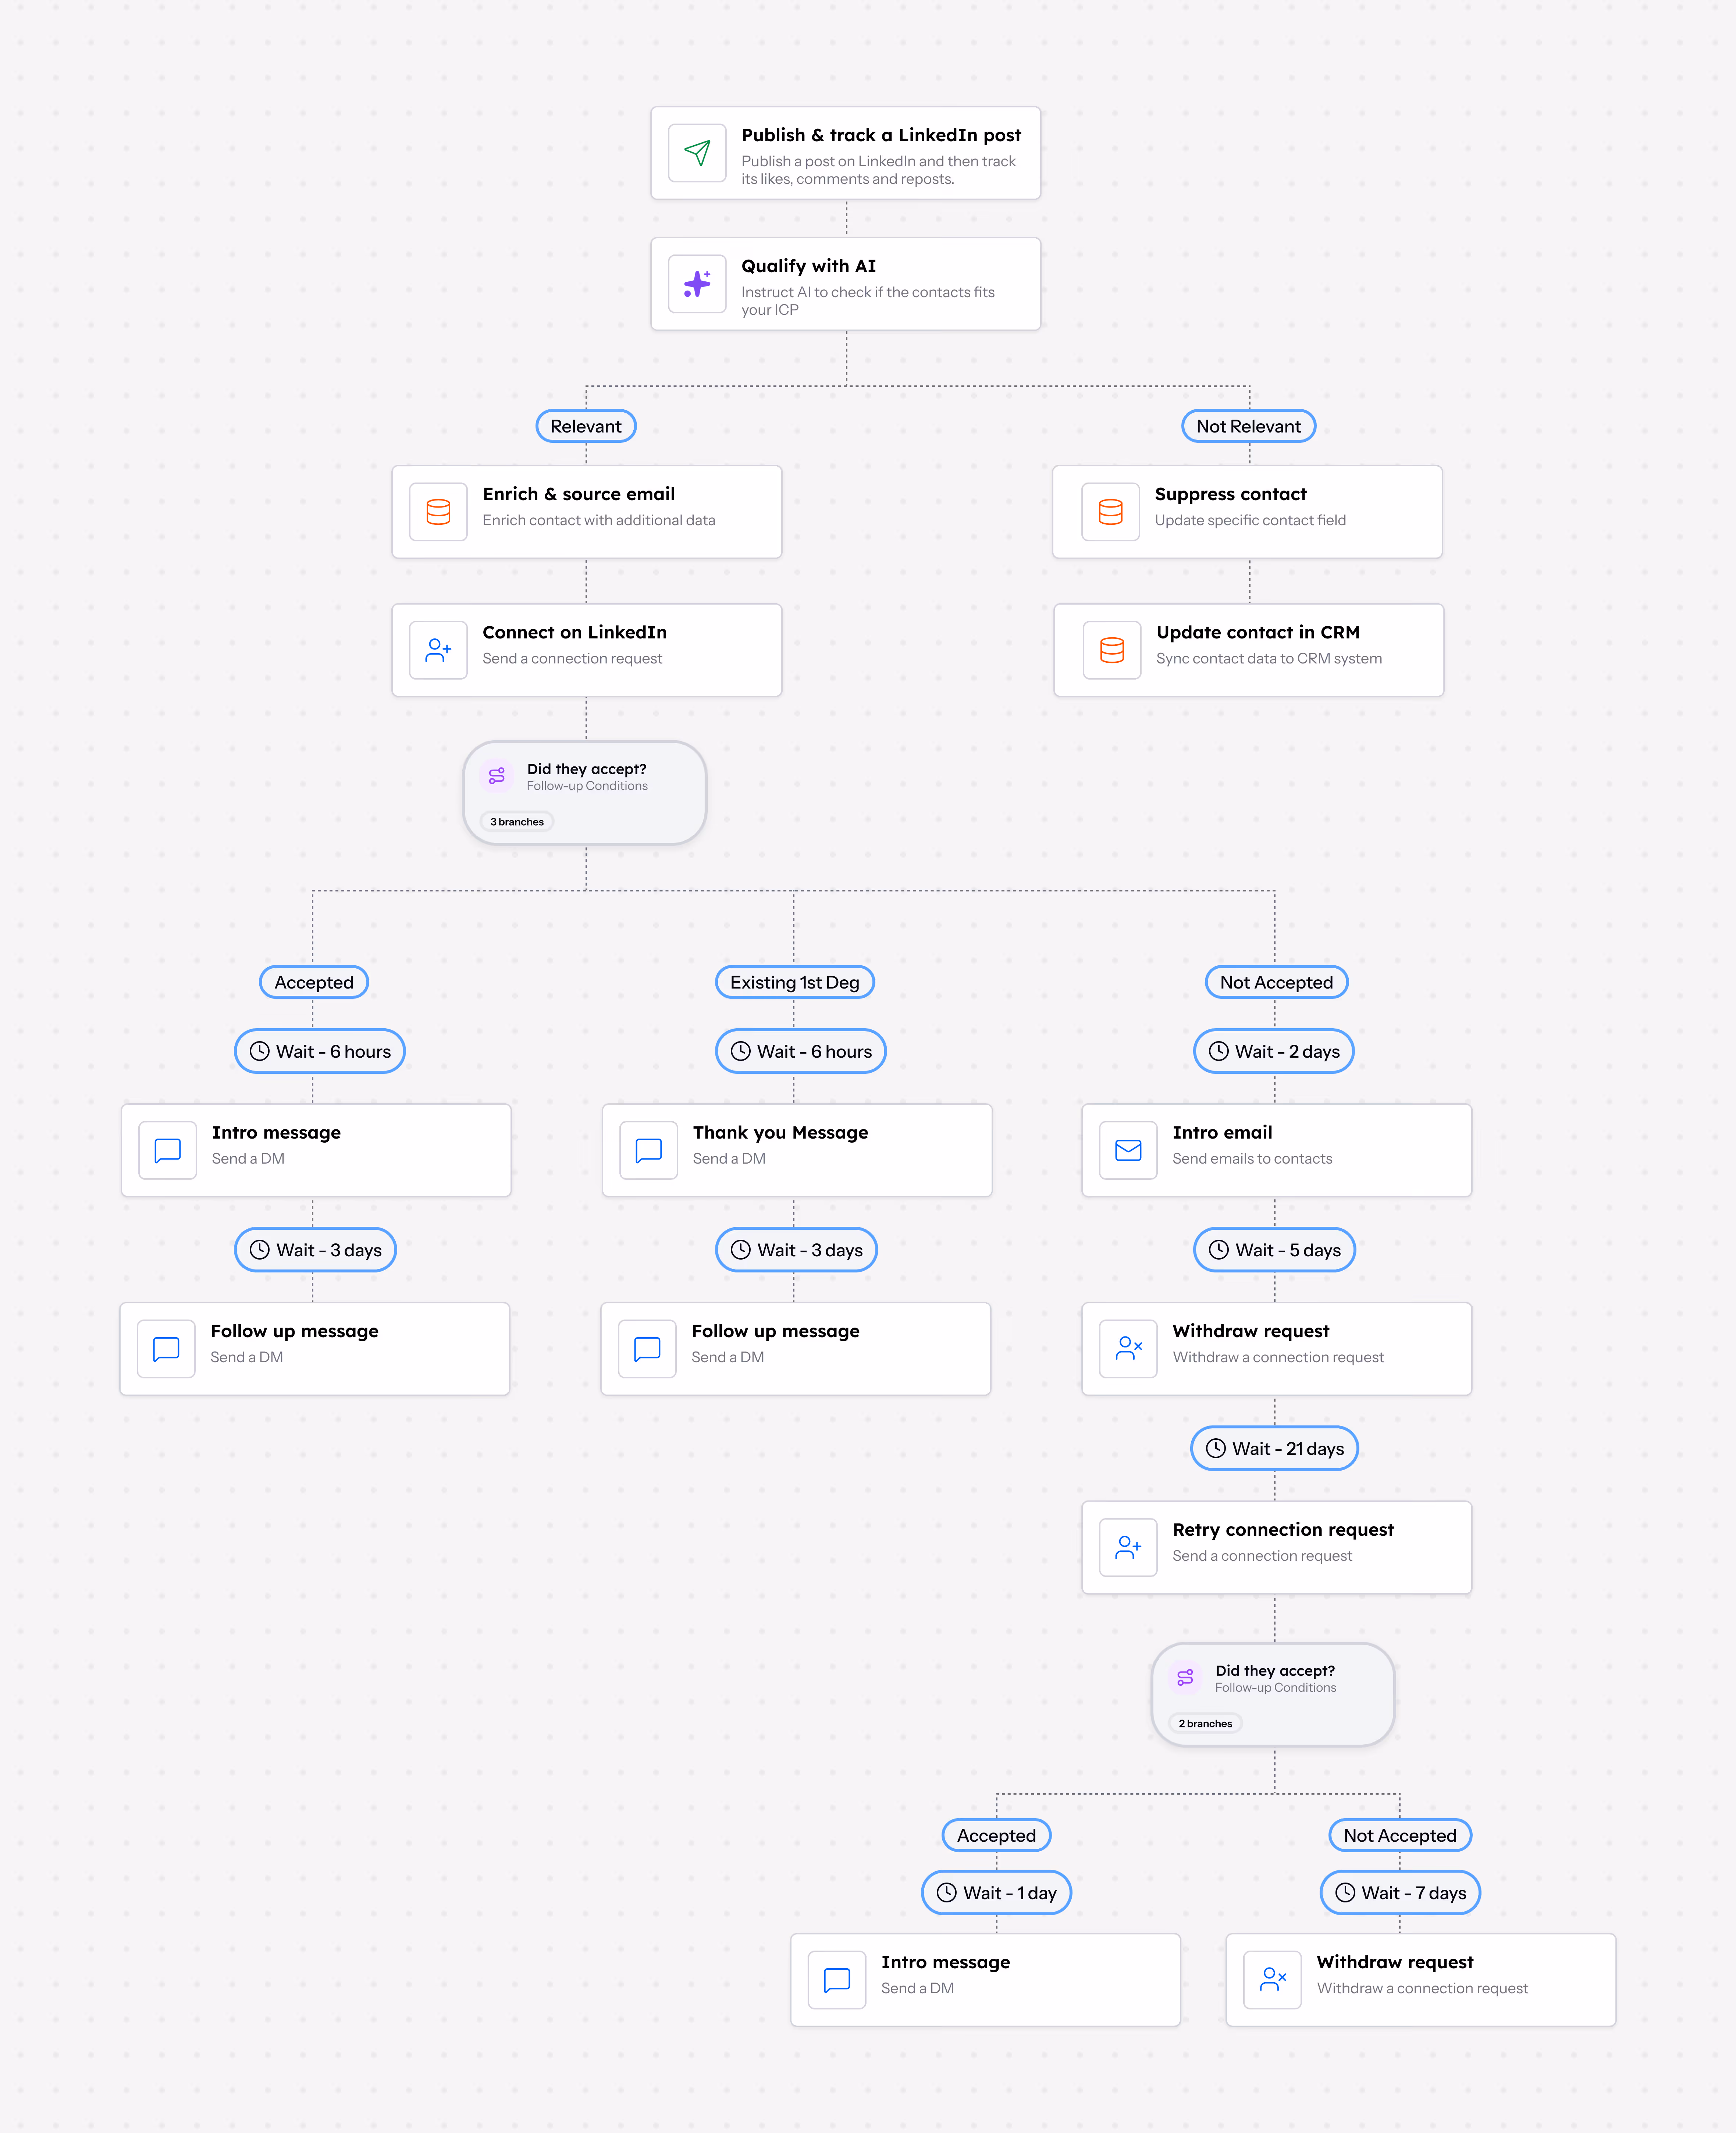Click the conditions icon on first Did they accept node

pos(496,775)
